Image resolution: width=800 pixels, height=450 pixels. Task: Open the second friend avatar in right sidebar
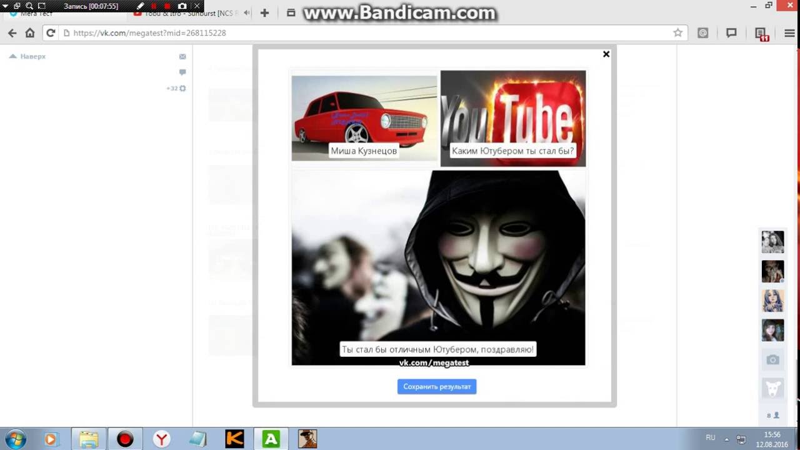773,271
